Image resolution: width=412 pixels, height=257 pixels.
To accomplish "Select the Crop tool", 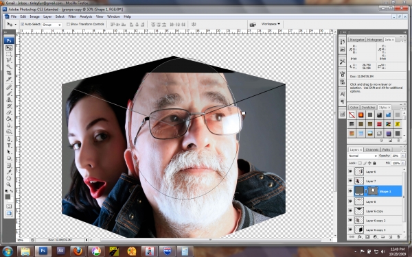I will [9, 73].
